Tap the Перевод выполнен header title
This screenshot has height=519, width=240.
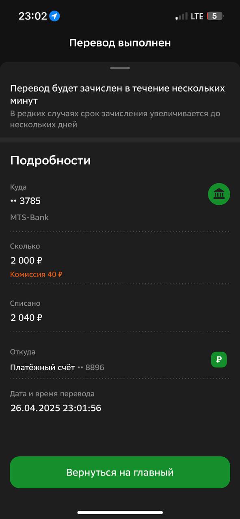coord(120,43)
